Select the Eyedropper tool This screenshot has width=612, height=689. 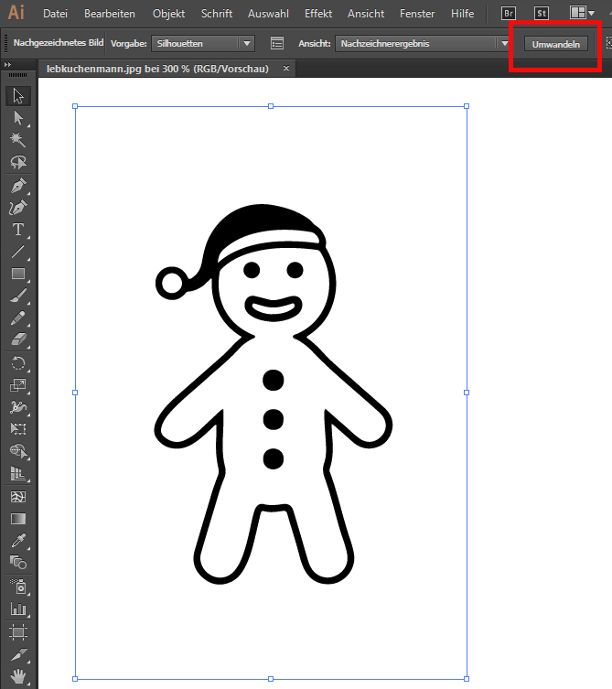click(x=17, y=541)
